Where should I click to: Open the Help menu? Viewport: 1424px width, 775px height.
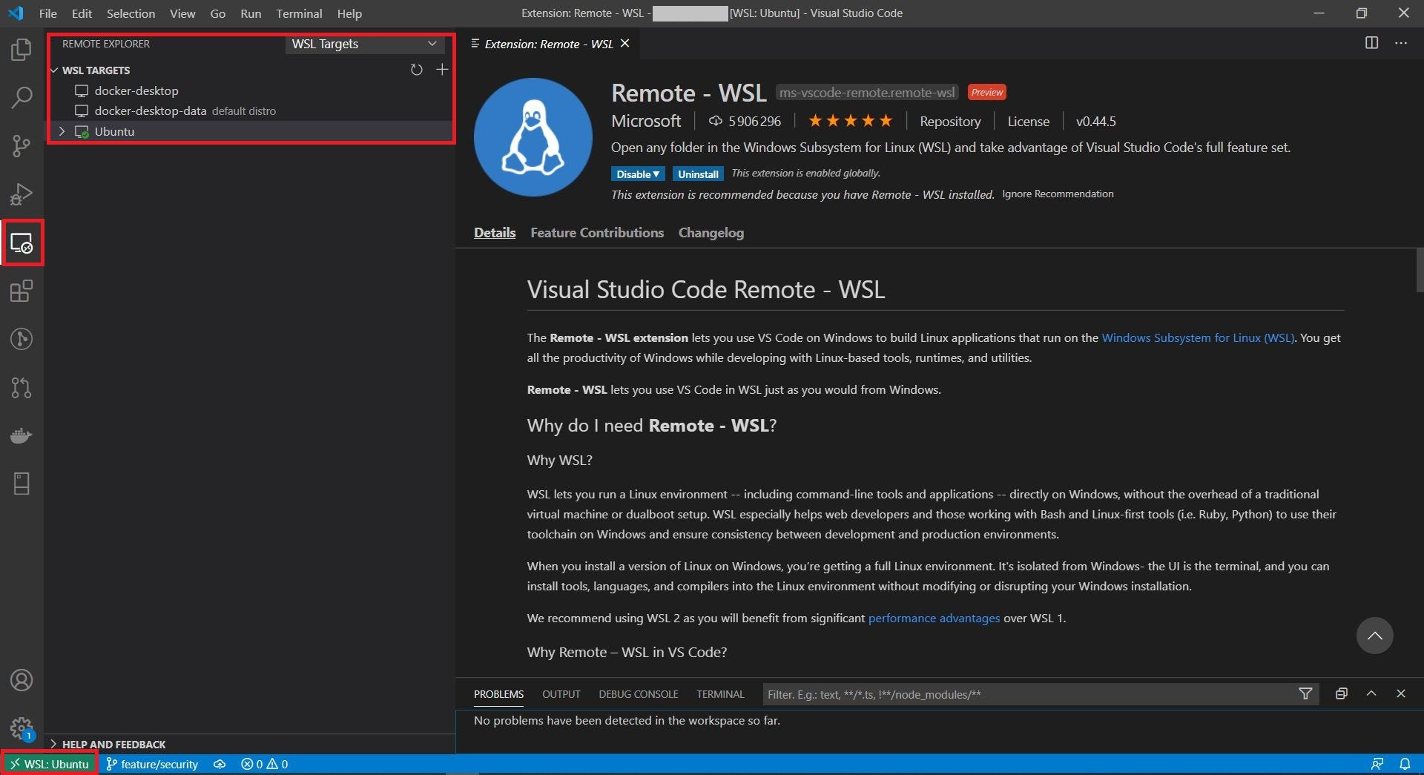[x=349, y=13]
